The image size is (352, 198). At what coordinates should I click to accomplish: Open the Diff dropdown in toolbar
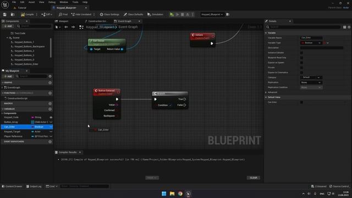(x=47, y=14)
